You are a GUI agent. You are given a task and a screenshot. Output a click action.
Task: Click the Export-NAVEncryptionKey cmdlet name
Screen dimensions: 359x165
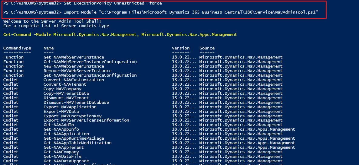pyautogui.click(x=72, y=116)
